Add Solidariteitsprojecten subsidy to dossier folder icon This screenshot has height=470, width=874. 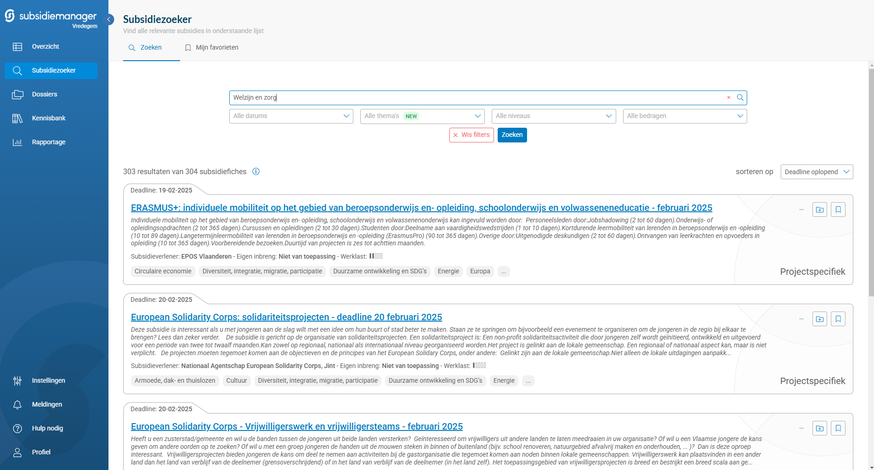tap(819, 319)
